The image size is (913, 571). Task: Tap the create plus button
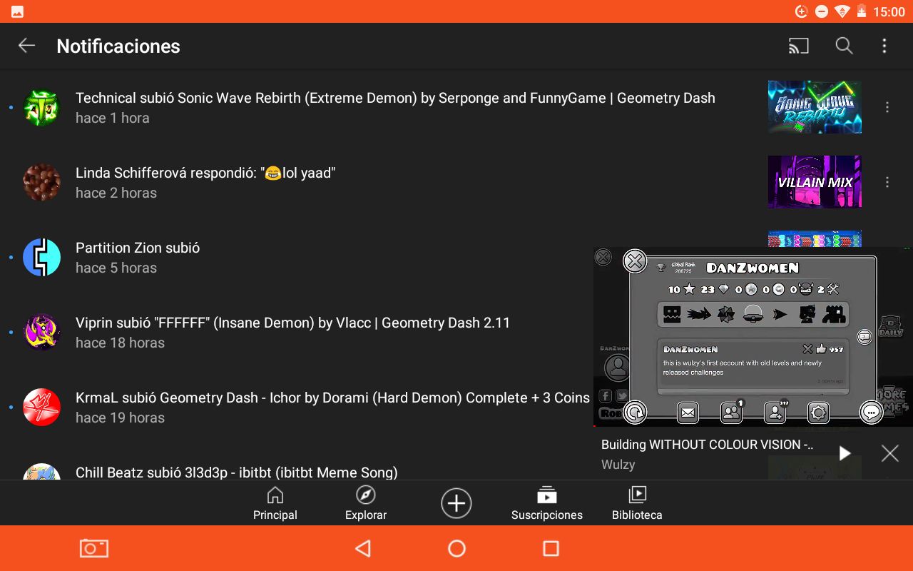coord(456,503)
